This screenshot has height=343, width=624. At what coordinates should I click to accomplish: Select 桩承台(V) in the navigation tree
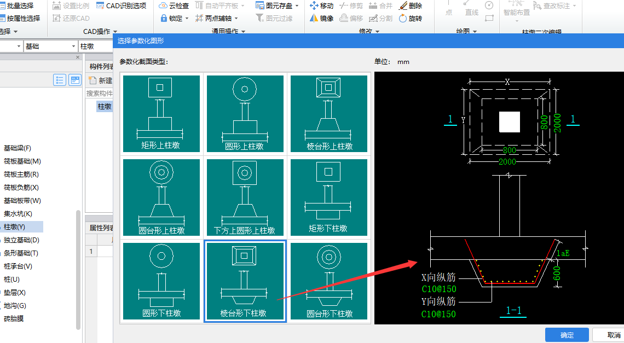click(x=18, y=266)
